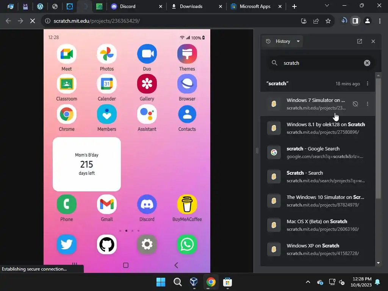388x291 pixels.
Task: Stop loading the page
Action: [33, 21]
